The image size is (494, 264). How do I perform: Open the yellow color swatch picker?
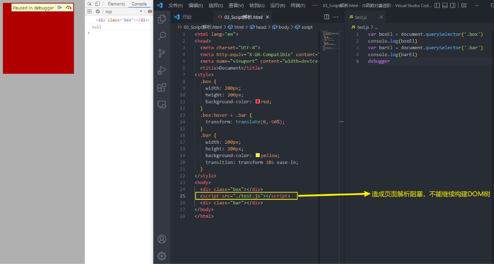258,155
